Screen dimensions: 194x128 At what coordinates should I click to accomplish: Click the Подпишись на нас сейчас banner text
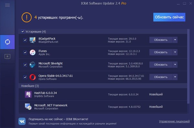[58, 119]
